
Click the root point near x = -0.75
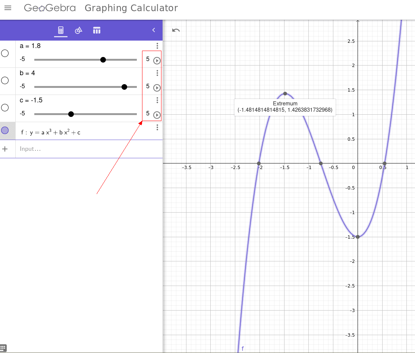(321, 163)
